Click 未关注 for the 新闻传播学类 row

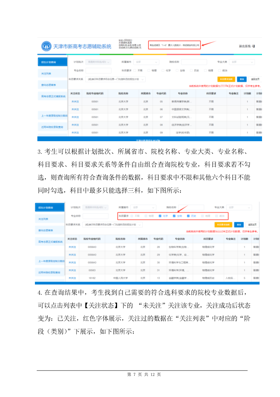[x=75, y=102]
